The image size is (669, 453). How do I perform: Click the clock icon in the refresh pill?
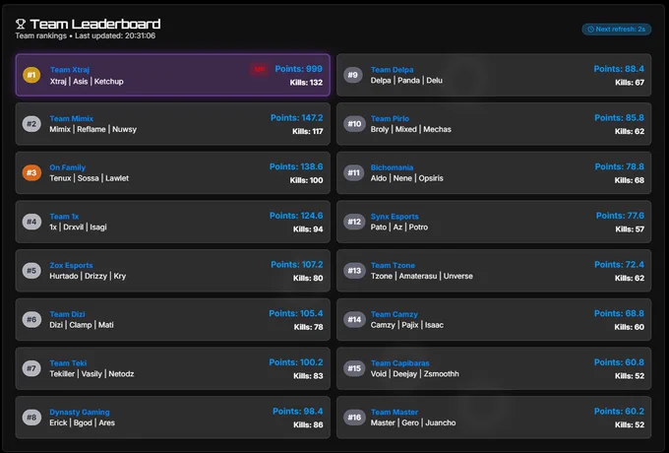click(591, 30)
